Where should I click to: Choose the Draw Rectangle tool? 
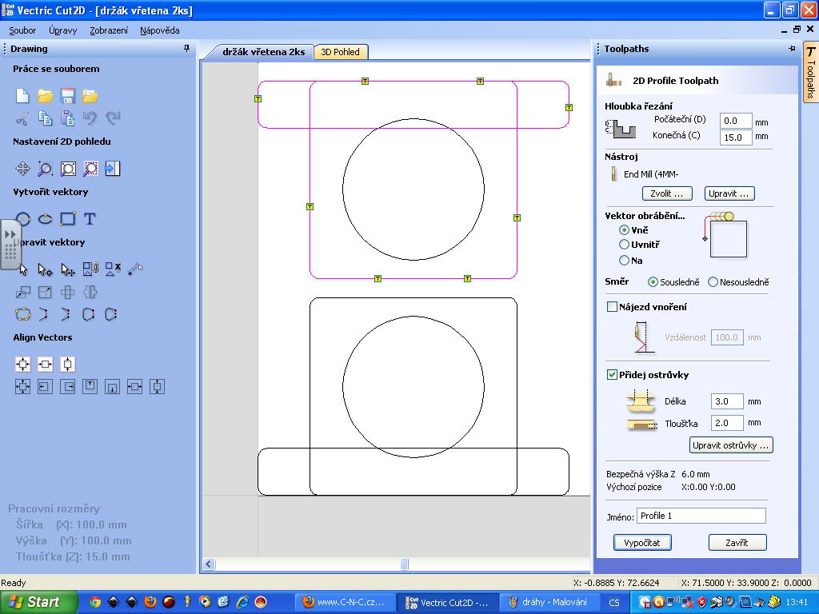click(68, 219)
